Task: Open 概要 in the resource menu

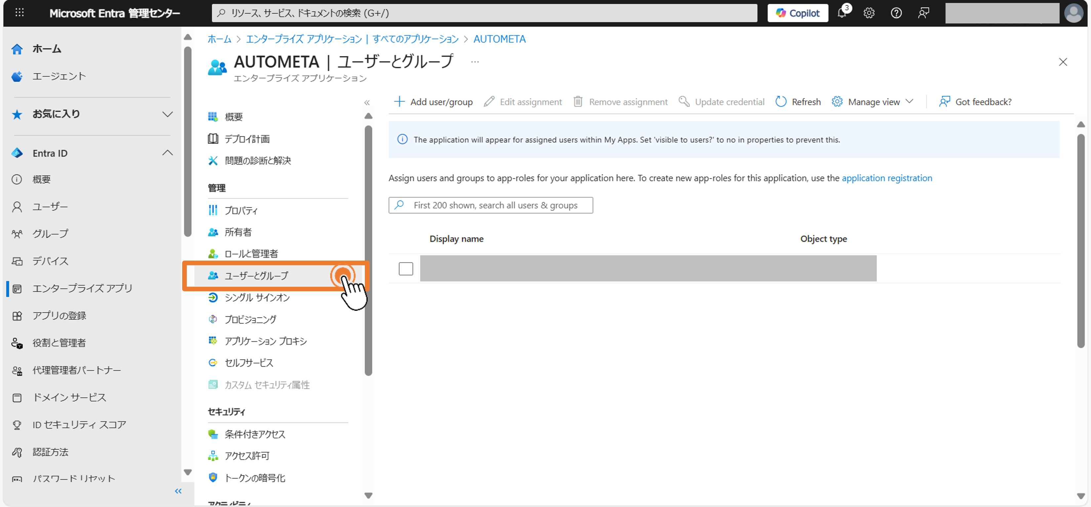Action: pos(233,117)
